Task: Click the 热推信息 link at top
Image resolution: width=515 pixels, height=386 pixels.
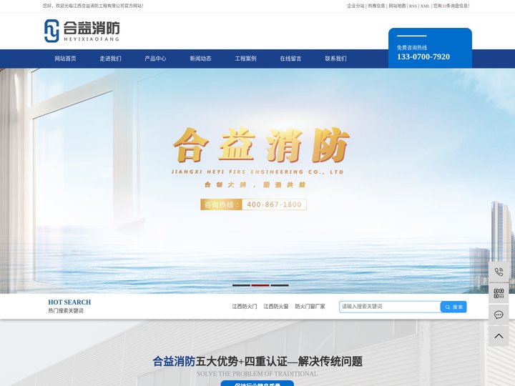Action: click(376, 6)
